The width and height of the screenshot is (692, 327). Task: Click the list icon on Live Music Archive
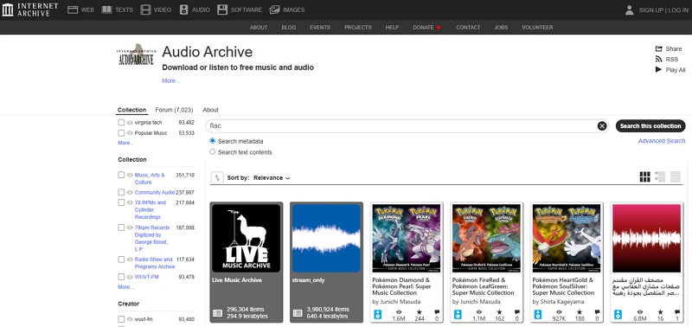coord(218,313)
